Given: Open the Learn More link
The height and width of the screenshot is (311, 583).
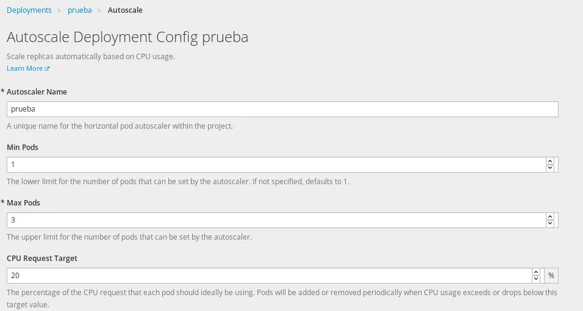Looking at the screenshot, I should point(24,68).
